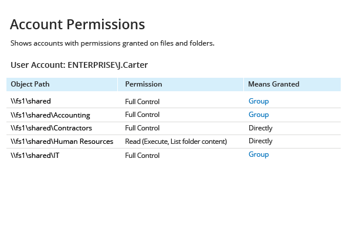346x231 pixels.
Task: Select the \\fs1\shared object path cell
Action: pos(30,101)
